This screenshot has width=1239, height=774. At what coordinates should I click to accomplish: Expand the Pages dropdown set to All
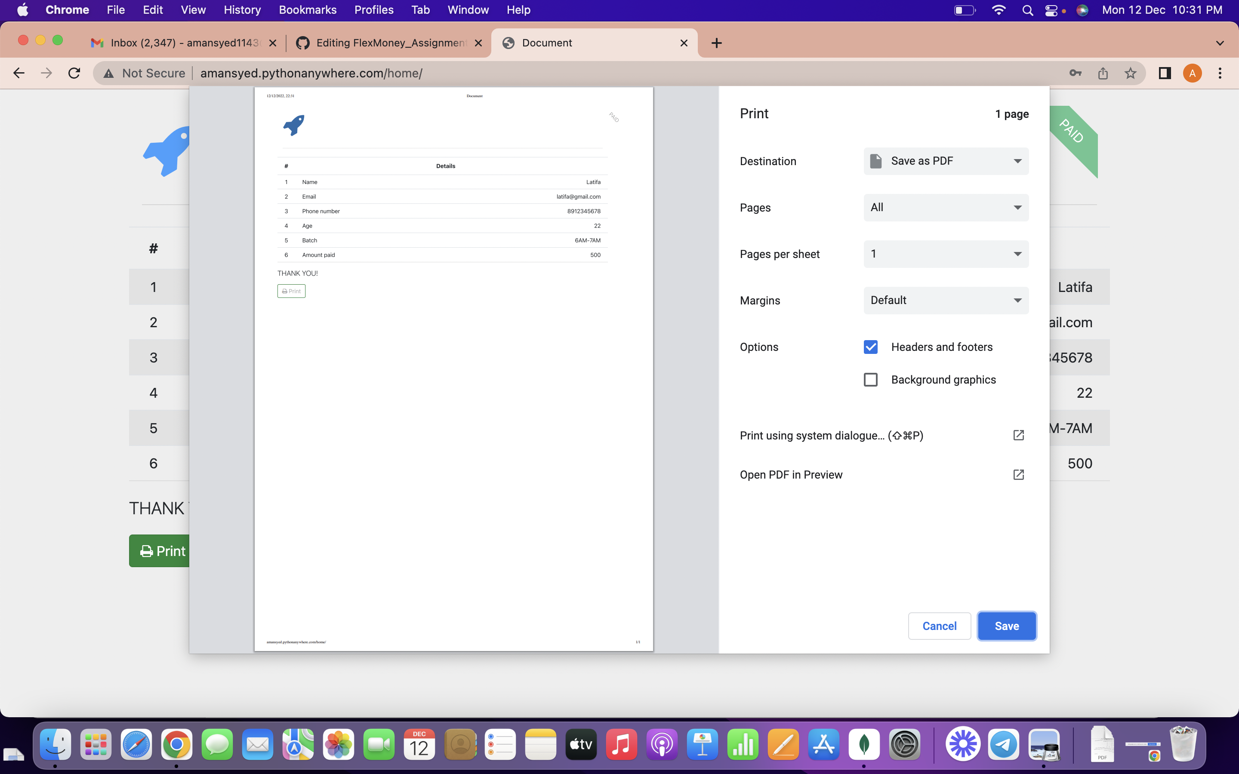point(945,207)
